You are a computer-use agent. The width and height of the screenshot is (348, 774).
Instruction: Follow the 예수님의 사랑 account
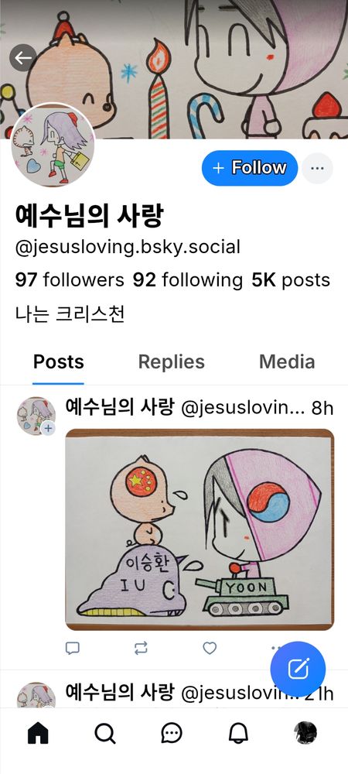tap(250, 168)
